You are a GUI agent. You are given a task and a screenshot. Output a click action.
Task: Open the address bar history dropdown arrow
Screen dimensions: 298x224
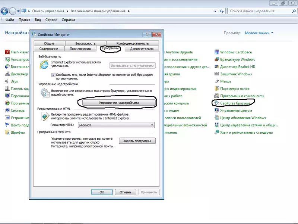coord(215,11)
